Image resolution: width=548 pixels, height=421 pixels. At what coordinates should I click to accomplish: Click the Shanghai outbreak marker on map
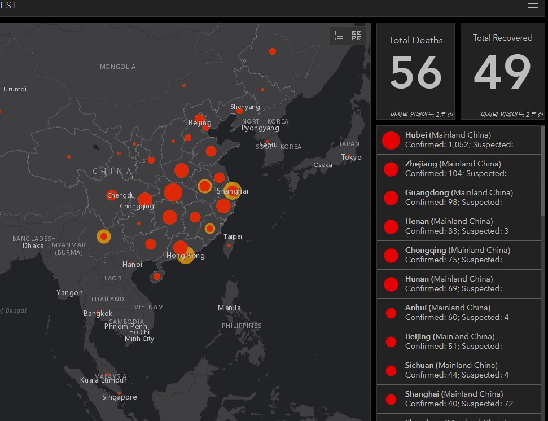[232, 191]
